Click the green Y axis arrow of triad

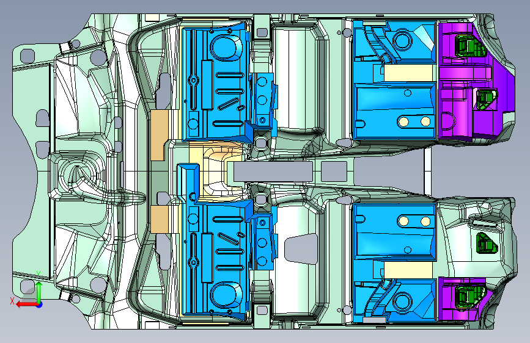[x=39, y=291]
